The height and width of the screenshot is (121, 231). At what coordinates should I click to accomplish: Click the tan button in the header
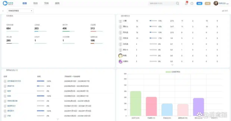tap(207, 3)
